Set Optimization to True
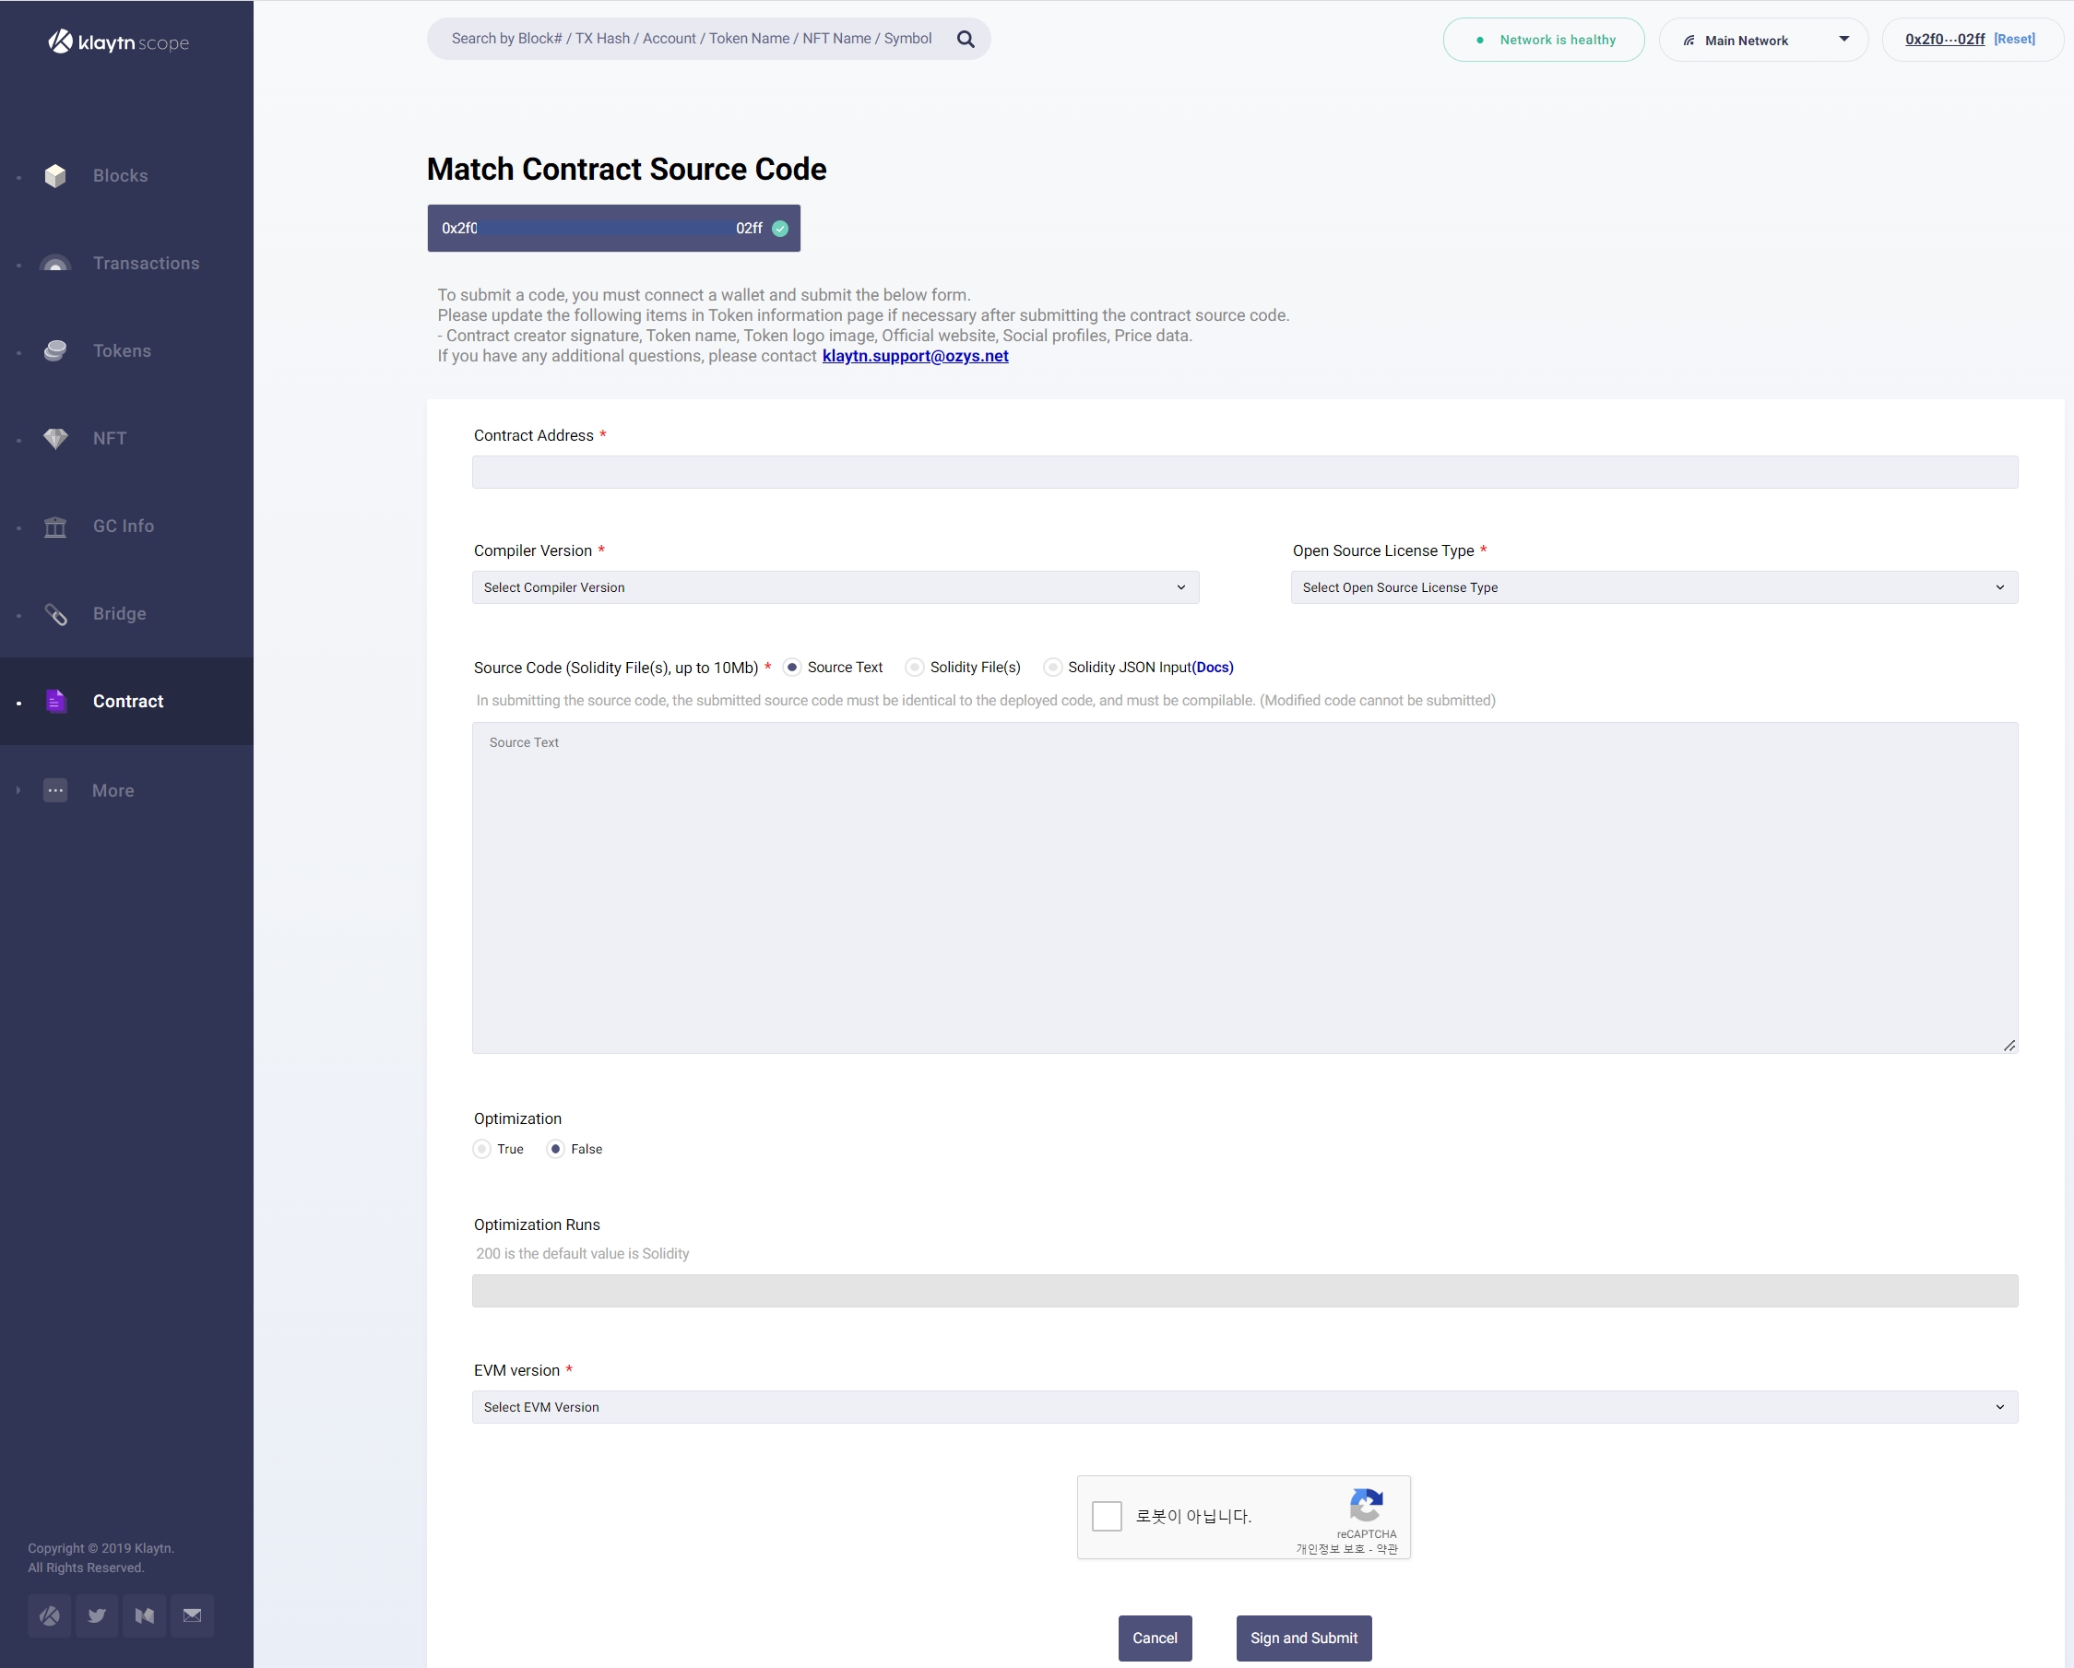 (x=482, y=1149)
